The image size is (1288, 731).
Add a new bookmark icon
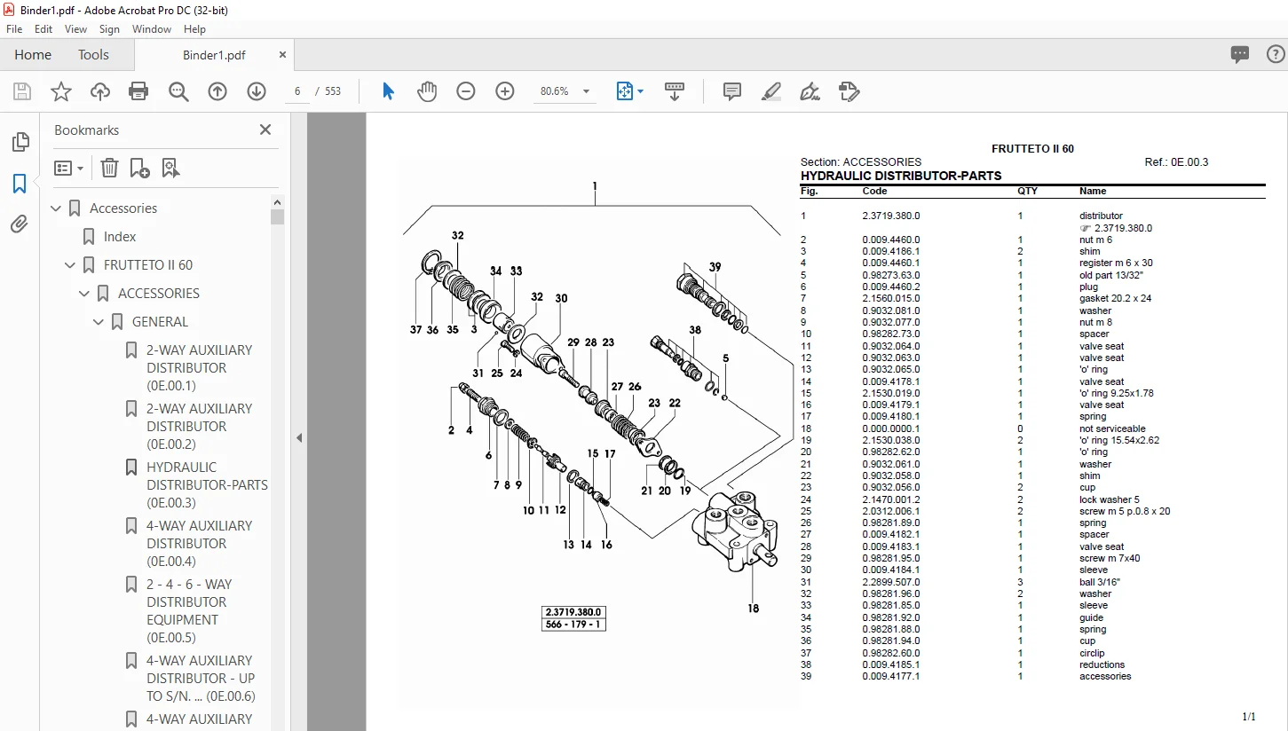(x=139, y=168)
